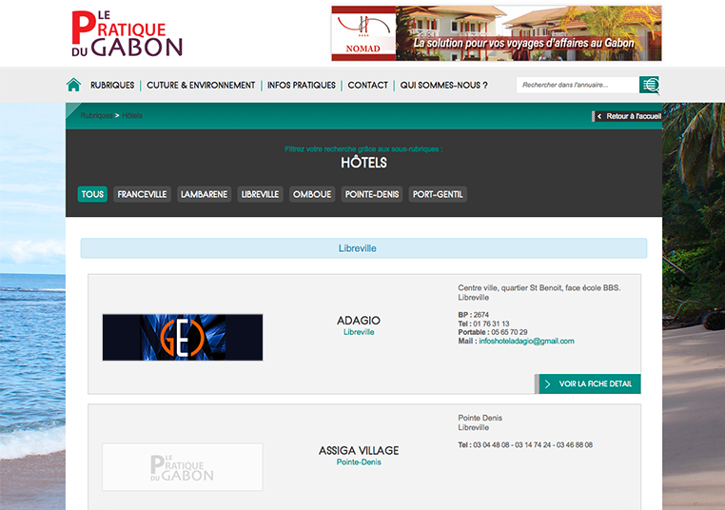Image resolution: width=725 pixels, height=510 pixels.
Task: Click the arrow icon on Retour à l'accueil
Action: pos(598,116)
